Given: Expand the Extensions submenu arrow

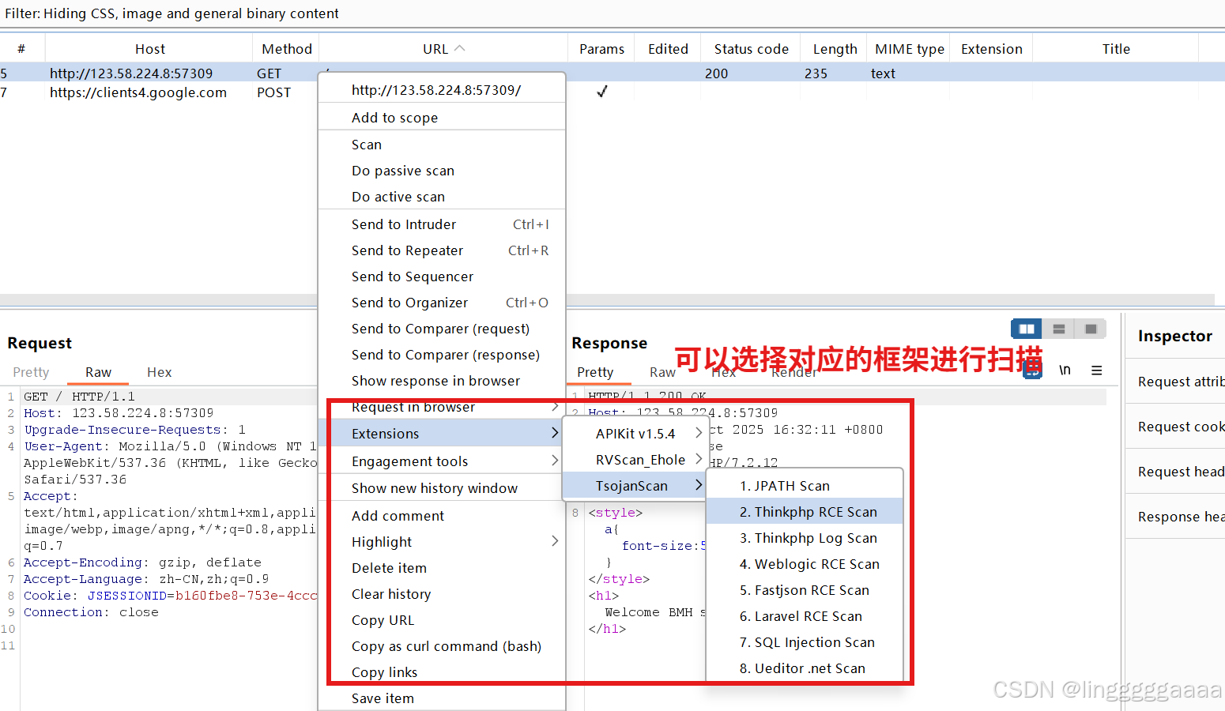Looking at the screenshot, I should [555, 433].
